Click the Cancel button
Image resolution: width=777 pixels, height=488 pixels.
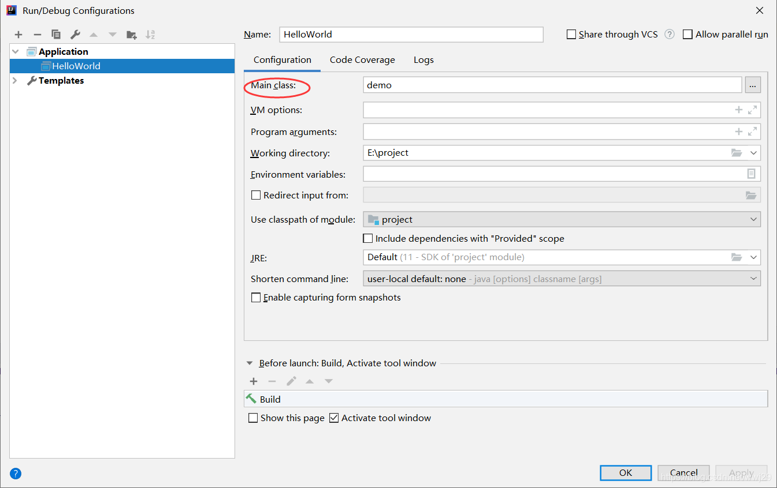(x=684, y=472)
